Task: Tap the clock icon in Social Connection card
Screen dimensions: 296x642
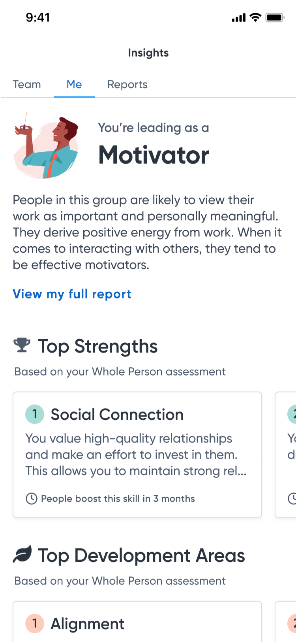Action: (32, 498)
